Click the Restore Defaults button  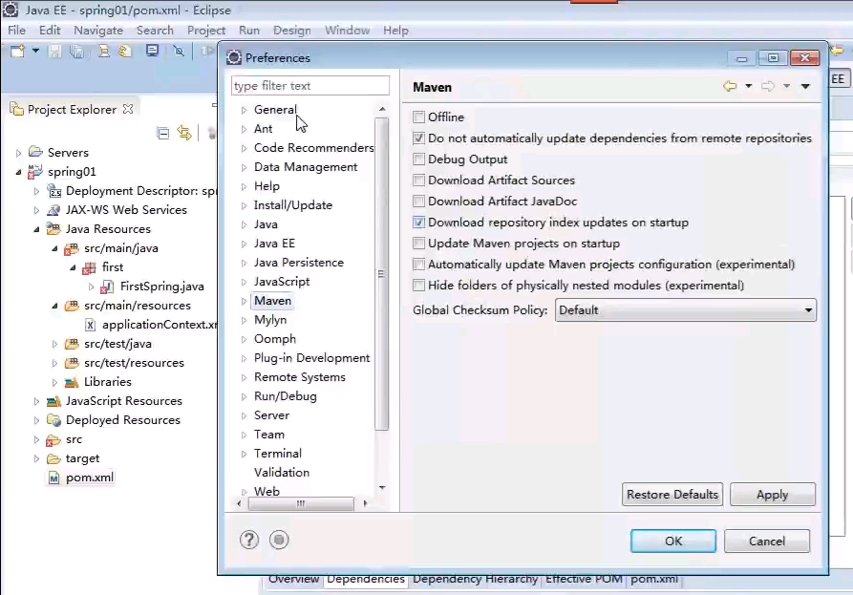click(672, 495)
